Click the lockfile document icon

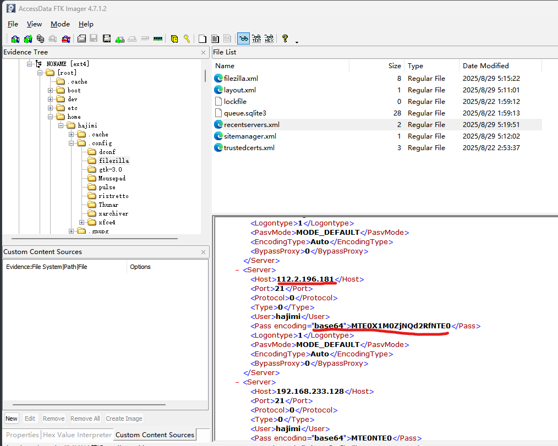218,101
